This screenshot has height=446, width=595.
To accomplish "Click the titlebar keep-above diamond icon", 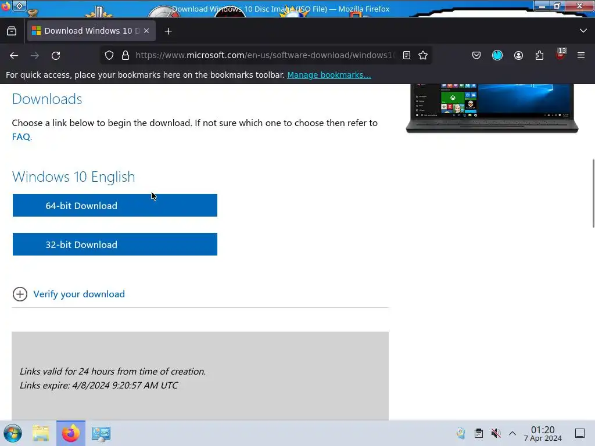I will (19, 6).
